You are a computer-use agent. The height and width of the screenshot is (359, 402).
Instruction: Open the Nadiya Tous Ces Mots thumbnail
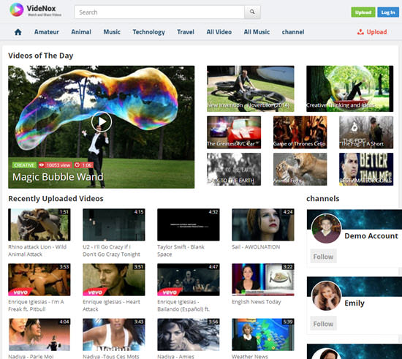[114, 335]
